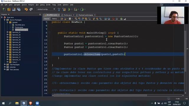The height and width of the screenshot is (106, 189).
Task: Collapse the Source Packages node
Action: tap(5, 20)
